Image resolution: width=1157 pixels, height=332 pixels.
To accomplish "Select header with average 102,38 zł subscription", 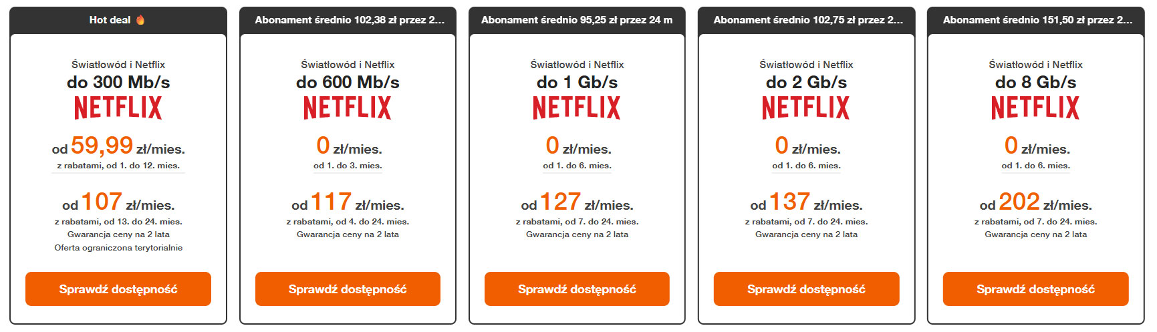I will tap(348, 20).
